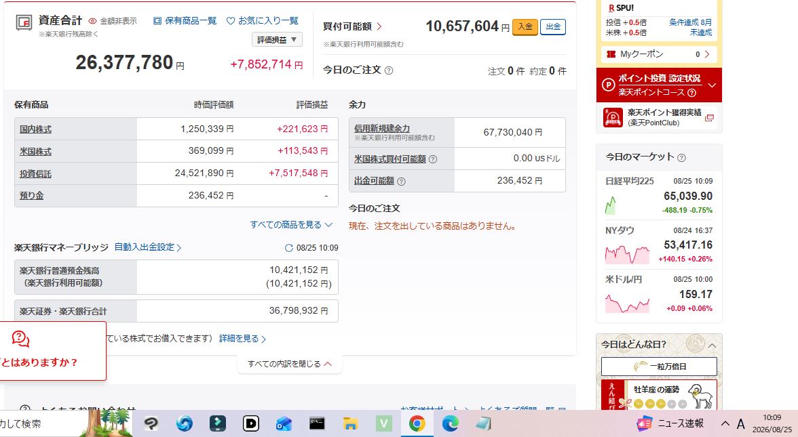The width and height of the screenshot is (798, 437).
Task: Refresh Money Bridge balance icon
Action: [x=288, y=248]
